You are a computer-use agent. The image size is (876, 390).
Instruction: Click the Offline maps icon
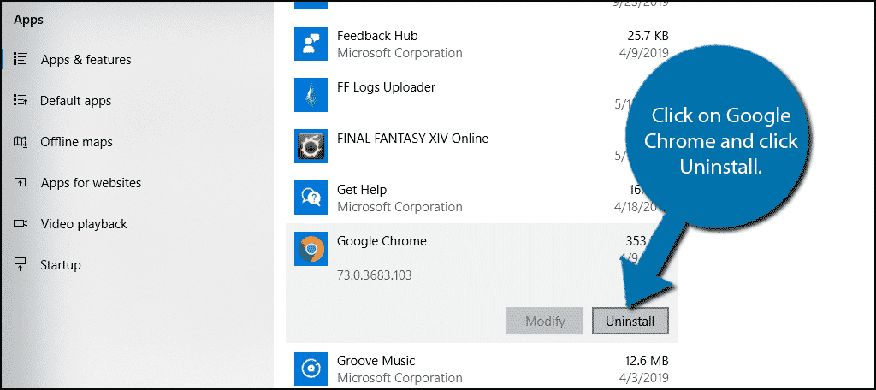click(x=21, y=142)
